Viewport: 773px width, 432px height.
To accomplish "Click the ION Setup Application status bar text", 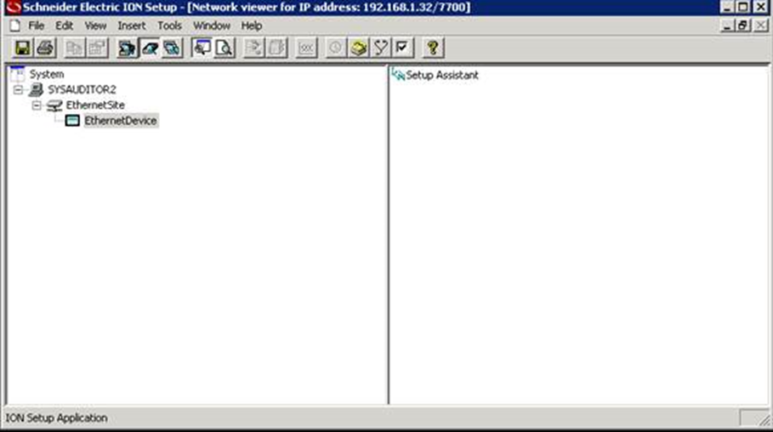I will (x=57, y=418).
